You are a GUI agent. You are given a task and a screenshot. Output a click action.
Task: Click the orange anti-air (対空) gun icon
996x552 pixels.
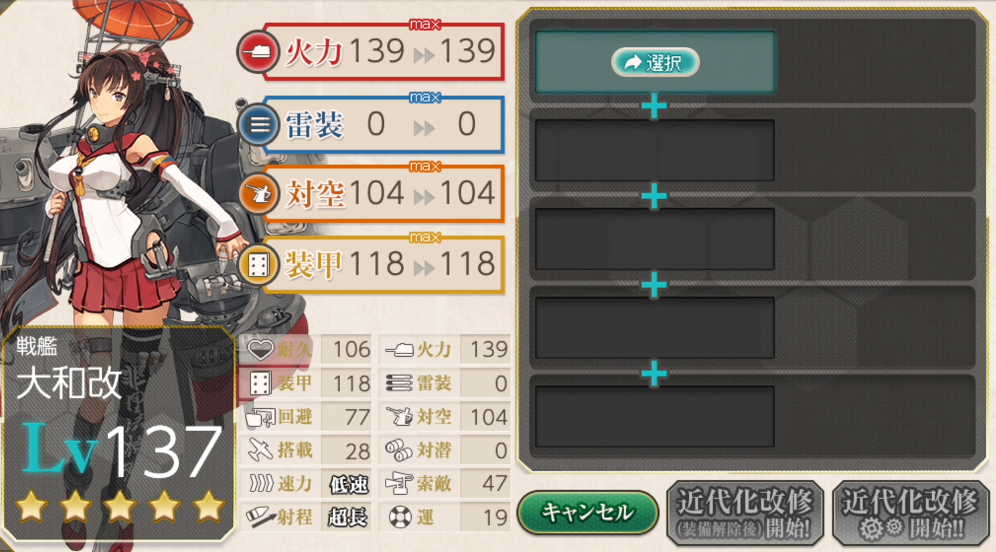click(x=258, y=194)
